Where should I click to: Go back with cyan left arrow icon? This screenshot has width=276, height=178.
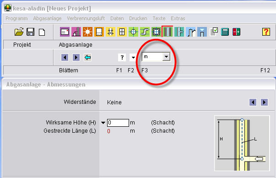click(87, 57)
